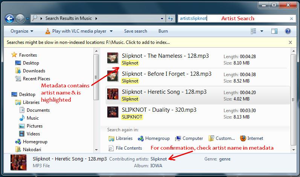Click the VLC cone icon in toolbar

48,31
